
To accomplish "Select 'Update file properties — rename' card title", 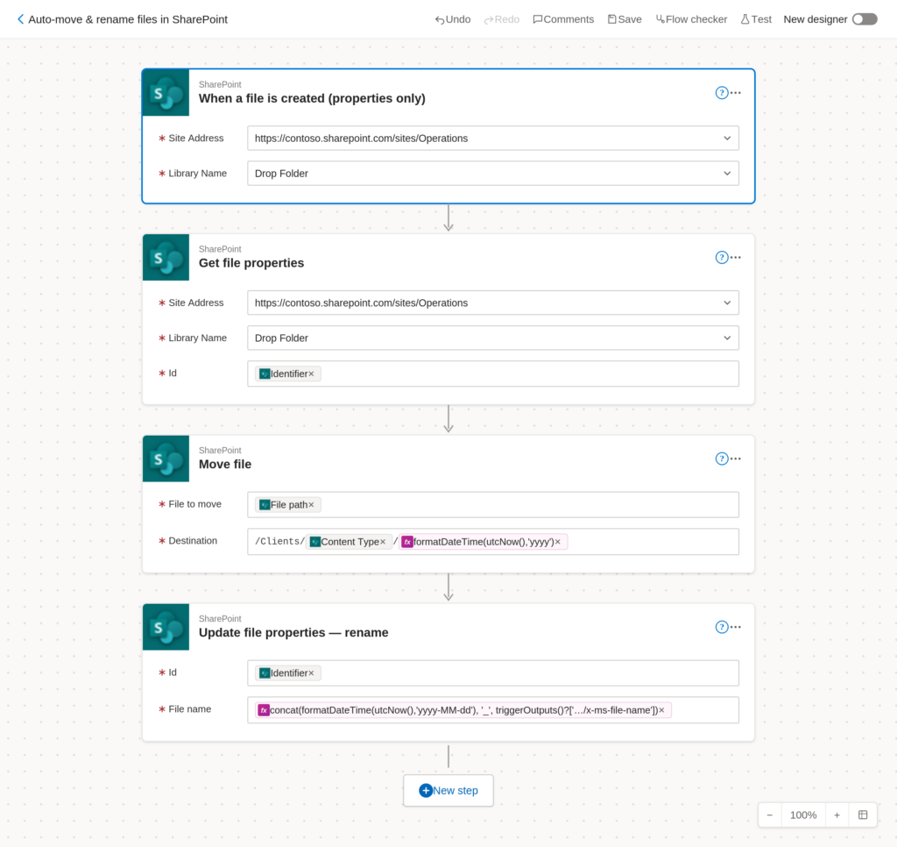I will [x=293, y=633].
